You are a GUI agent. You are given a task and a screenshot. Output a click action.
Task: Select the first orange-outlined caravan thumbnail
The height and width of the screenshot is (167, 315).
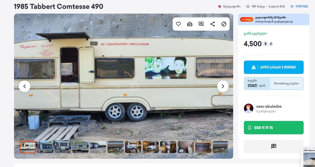tap(28, 147)
